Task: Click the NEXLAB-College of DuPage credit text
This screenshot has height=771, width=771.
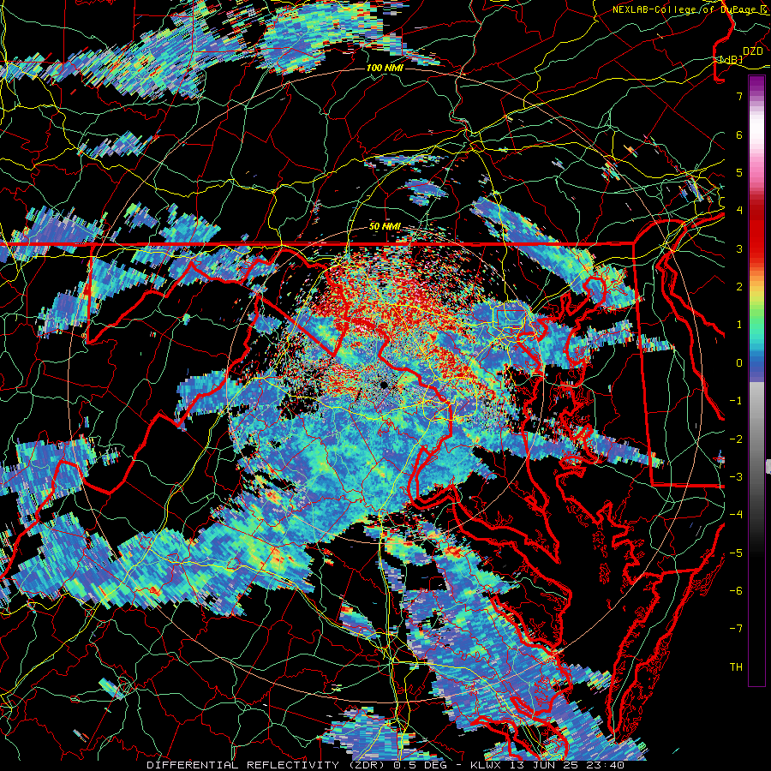Action: [691, 9]
